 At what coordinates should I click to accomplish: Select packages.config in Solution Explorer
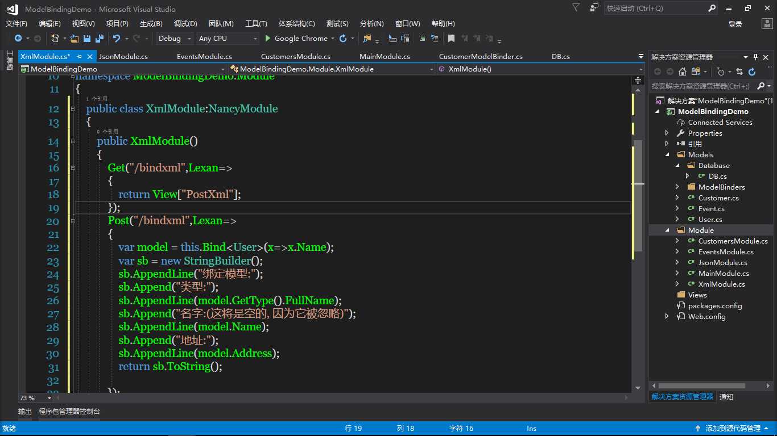pyautogui.click(x=715, y=306)
